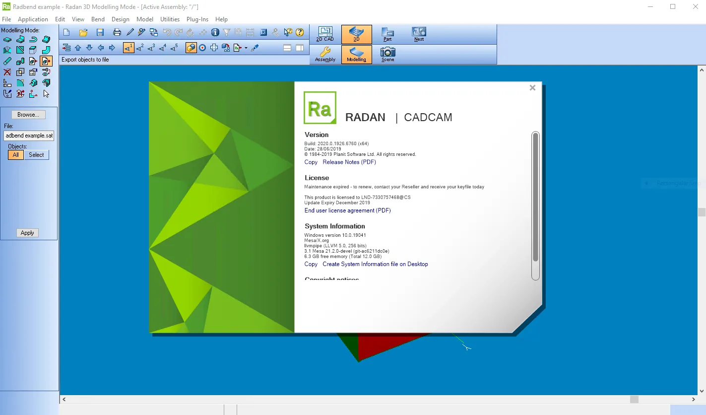Switch to view number 5
Viewport: 706px width, 415px height.
pos(174,48)
